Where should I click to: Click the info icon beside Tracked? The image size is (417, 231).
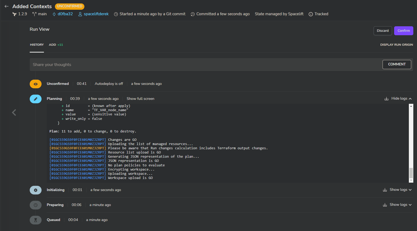(x=311, y=14)
